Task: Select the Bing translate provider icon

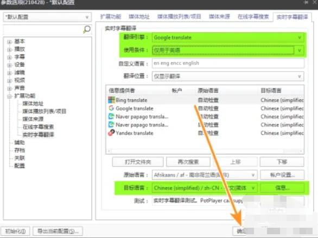Action: coord(111,100)
